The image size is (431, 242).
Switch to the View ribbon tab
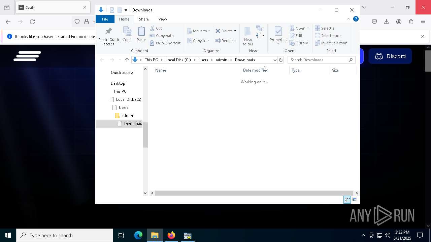(163, 19)
